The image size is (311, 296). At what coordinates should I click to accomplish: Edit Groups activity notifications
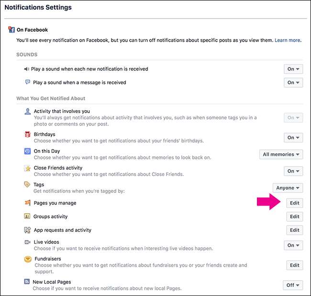click(294, 216)
